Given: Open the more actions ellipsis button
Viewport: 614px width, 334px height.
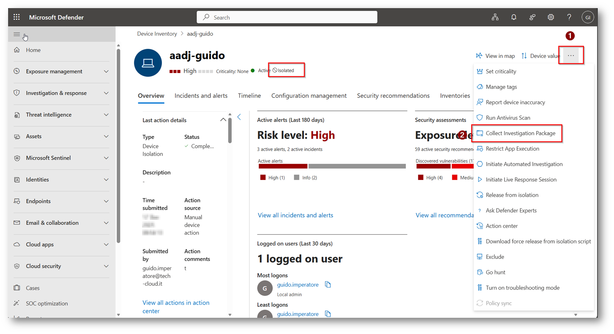Looking at the screenshot, I should [571, 56].
